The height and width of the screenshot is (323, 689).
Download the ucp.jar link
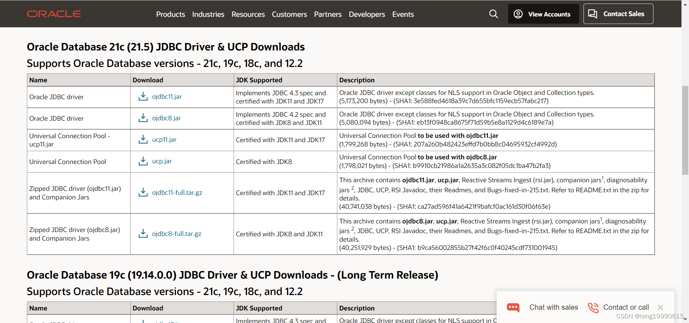coord(161,161)
